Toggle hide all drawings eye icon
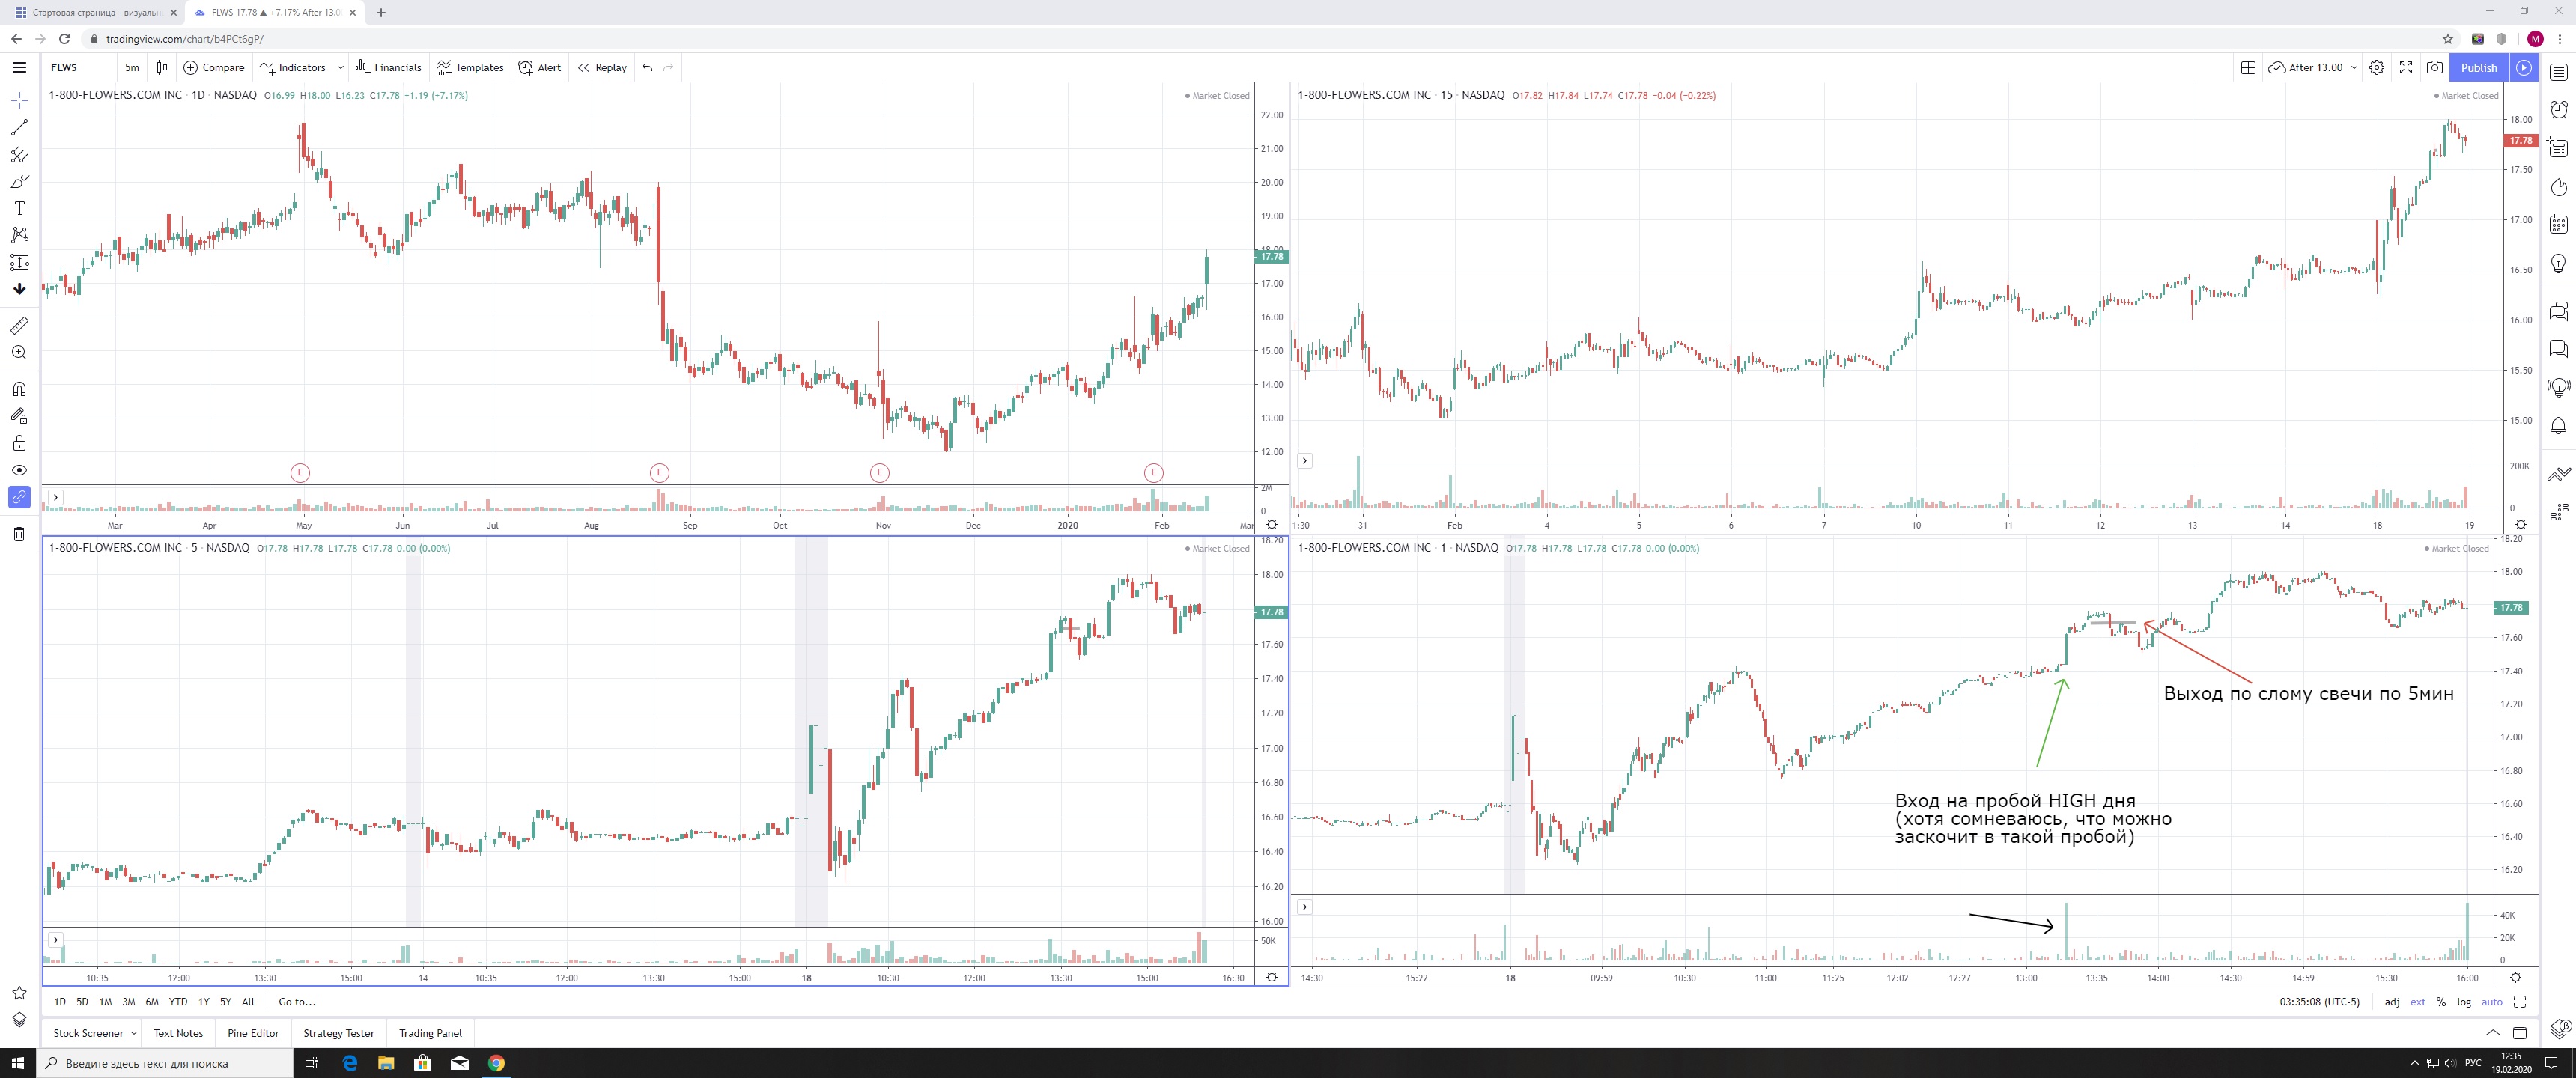This screenshot has width=2576, height=1078. coord(19,470)
